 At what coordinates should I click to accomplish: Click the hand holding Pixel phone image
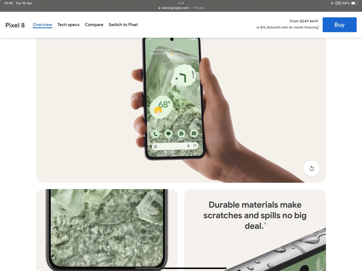pos(181,110)
